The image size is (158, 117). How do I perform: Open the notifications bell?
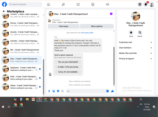pos(146,4)
